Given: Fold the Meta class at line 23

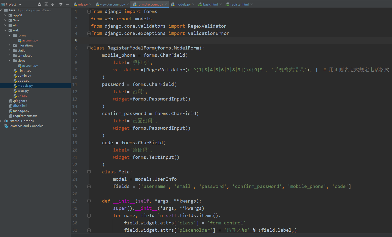Looking at the screenshot, I should 89,172.
